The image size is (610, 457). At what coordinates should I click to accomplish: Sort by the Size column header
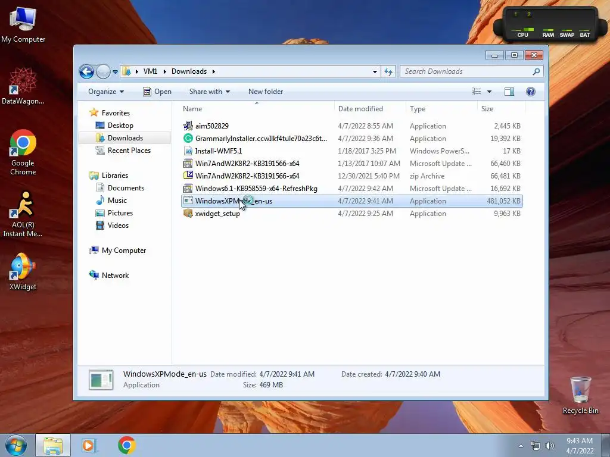coord(487,109)
